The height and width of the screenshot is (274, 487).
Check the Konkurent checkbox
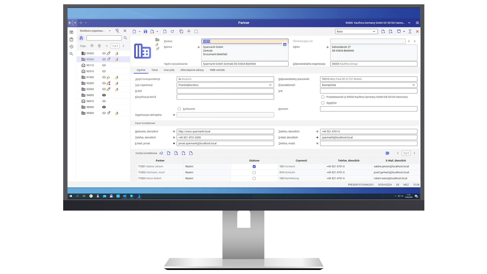pyautogui.click(x=179, y=109)
